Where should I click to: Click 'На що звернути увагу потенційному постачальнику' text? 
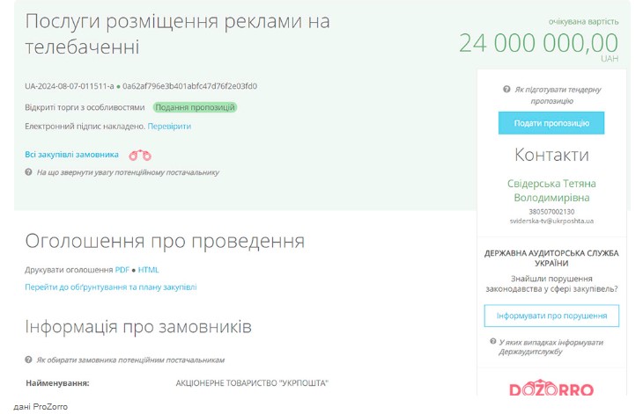128,173
